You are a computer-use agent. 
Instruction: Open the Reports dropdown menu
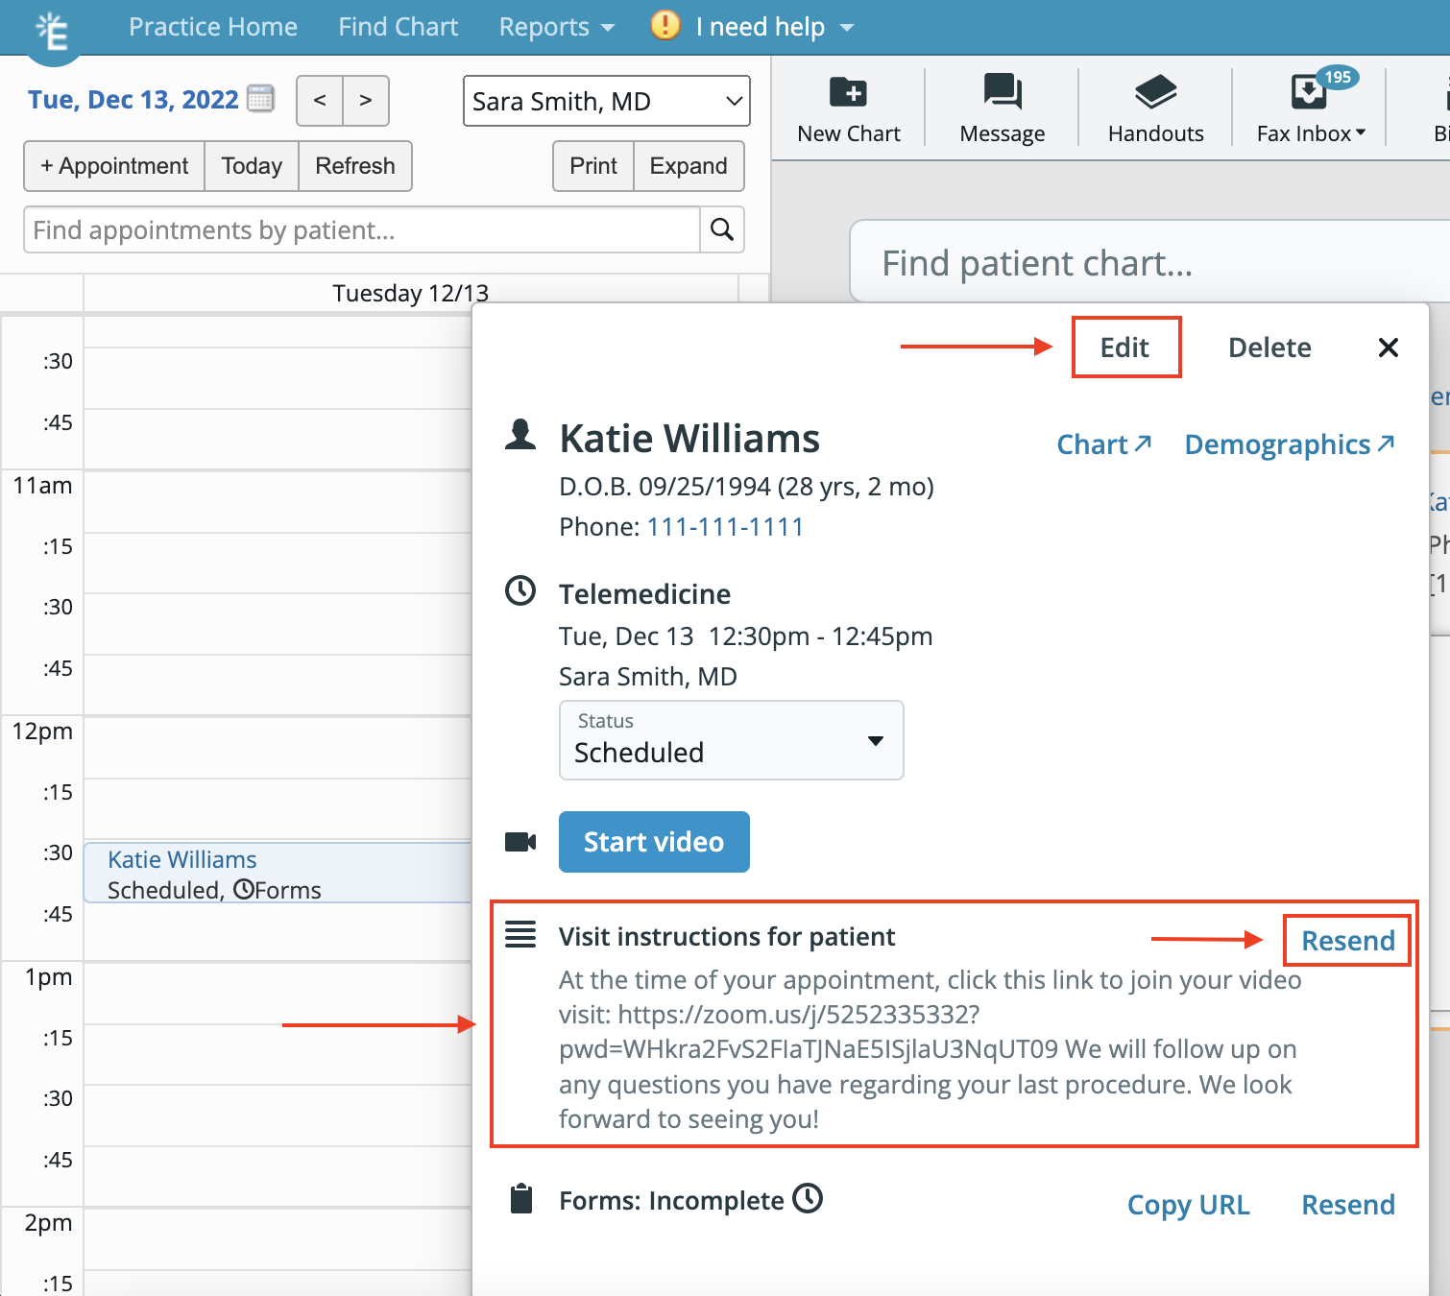556,27
